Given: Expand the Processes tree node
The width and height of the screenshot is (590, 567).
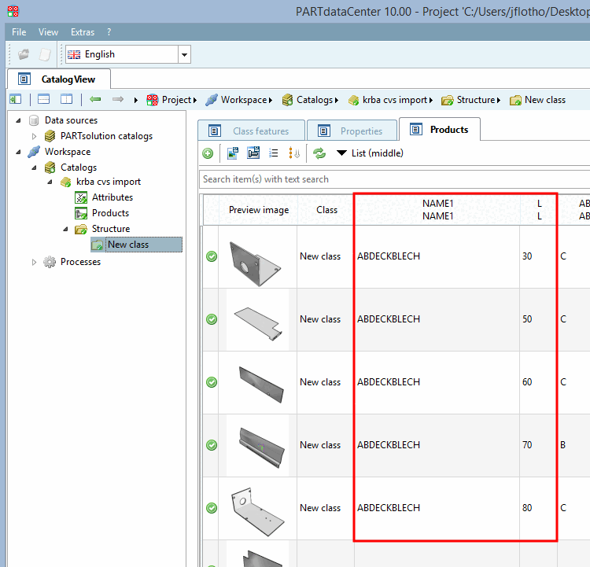Looking at the screenshot, I should (x=35, y=262).
